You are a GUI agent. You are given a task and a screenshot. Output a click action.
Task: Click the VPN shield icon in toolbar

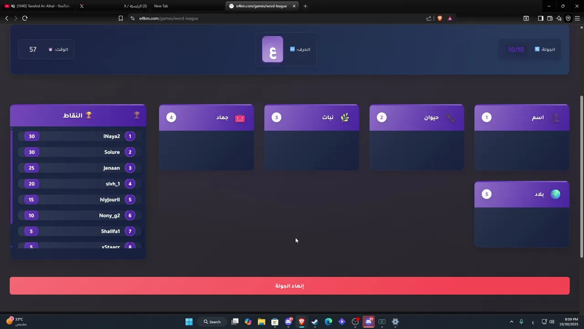(568, 18)
